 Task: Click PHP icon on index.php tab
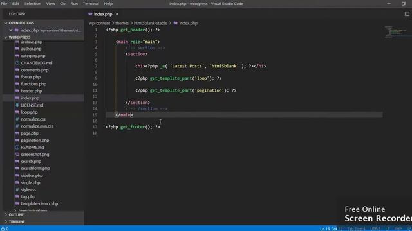(x=90, y=14)
